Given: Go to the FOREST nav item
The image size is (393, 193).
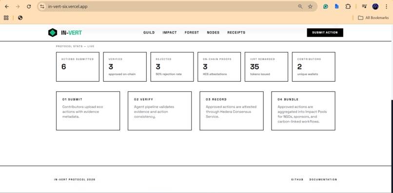Looking at the screenshot, I should pos(192,33).
